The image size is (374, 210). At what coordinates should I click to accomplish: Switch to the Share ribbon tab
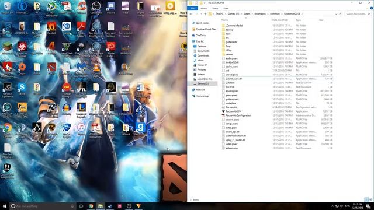pyautogui.click(x=215, y=8)
